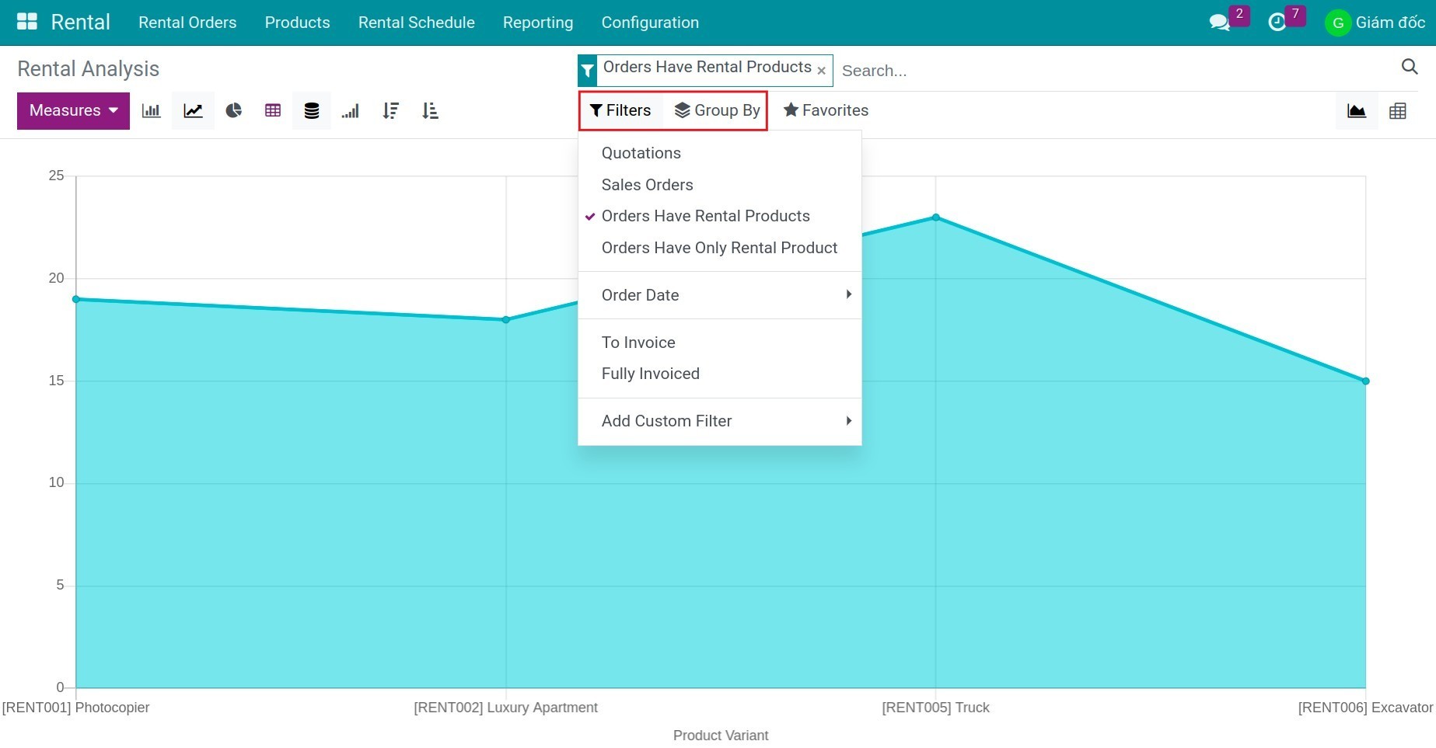Open the Filters dropdown
Viewport: 1436px width, 748px height.
coord(620,110)
